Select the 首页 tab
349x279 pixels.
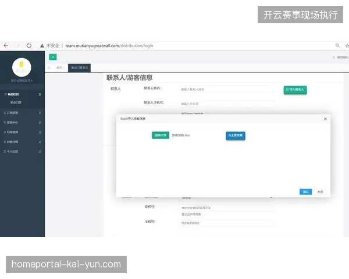pos(60,68)
